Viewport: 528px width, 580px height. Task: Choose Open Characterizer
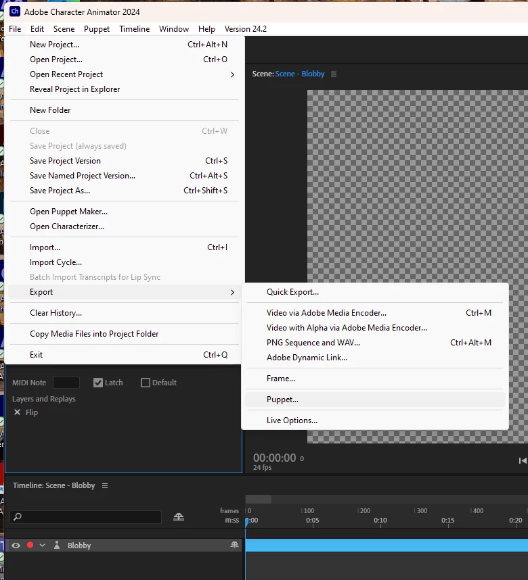124,226
